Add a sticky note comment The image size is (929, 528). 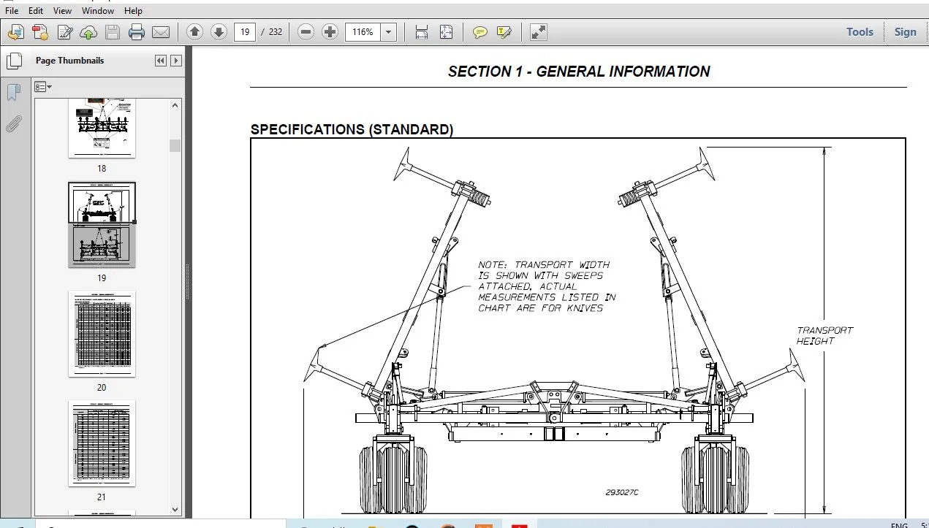pos(480,32)
